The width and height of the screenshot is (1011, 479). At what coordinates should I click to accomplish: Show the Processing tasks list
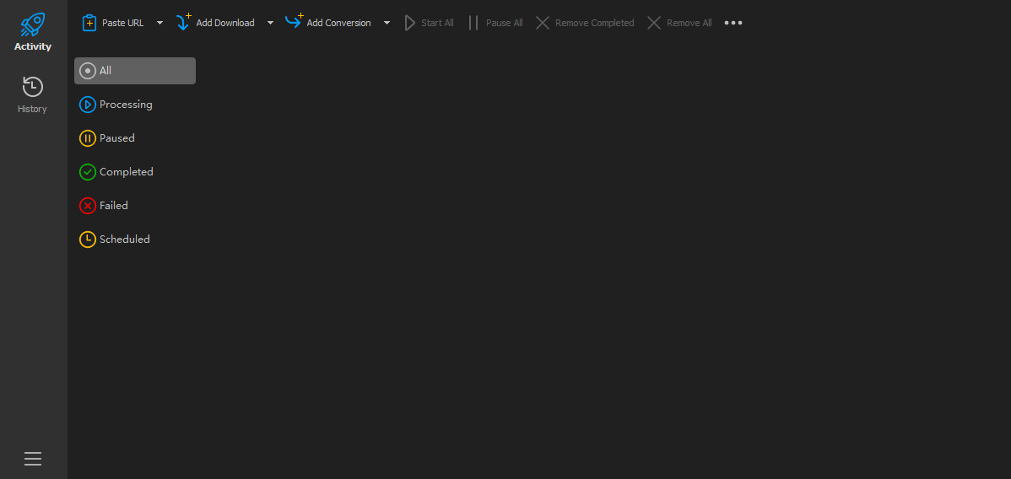[135, 105]
